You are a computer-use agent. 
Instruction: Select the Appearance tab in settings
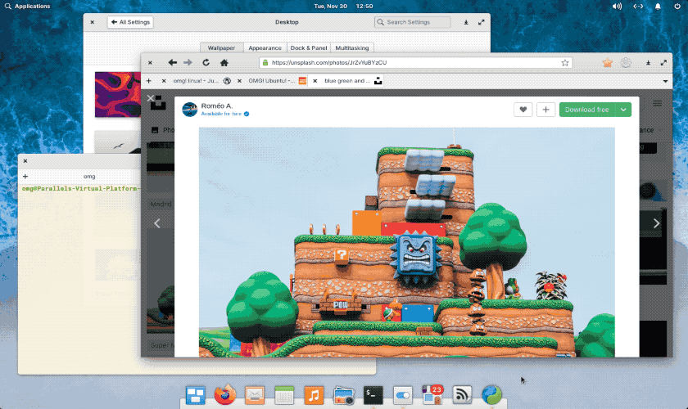point(265,47)
